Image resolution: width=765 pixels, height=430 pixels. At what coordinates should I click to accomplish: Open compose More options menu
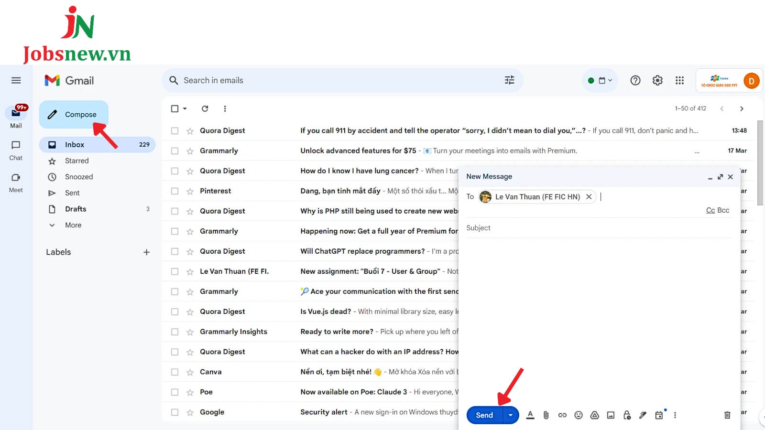point(675,415)
